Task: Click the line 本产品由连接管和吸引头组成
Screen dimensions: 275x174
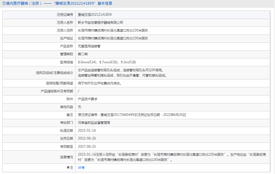Action: tap(121, 70)
